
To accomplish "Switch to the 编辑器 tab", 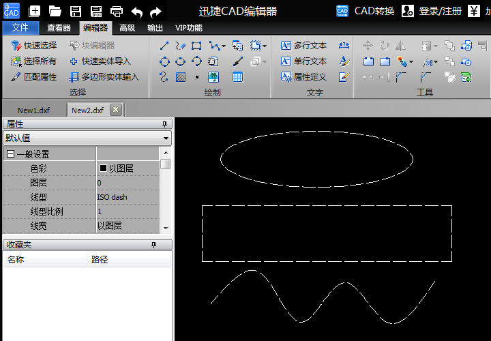I will click(x=95, y=28).
